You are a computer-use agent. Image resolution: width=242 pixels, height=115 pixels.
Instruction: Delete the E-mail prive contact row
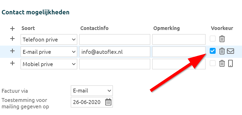pos(222,51)
